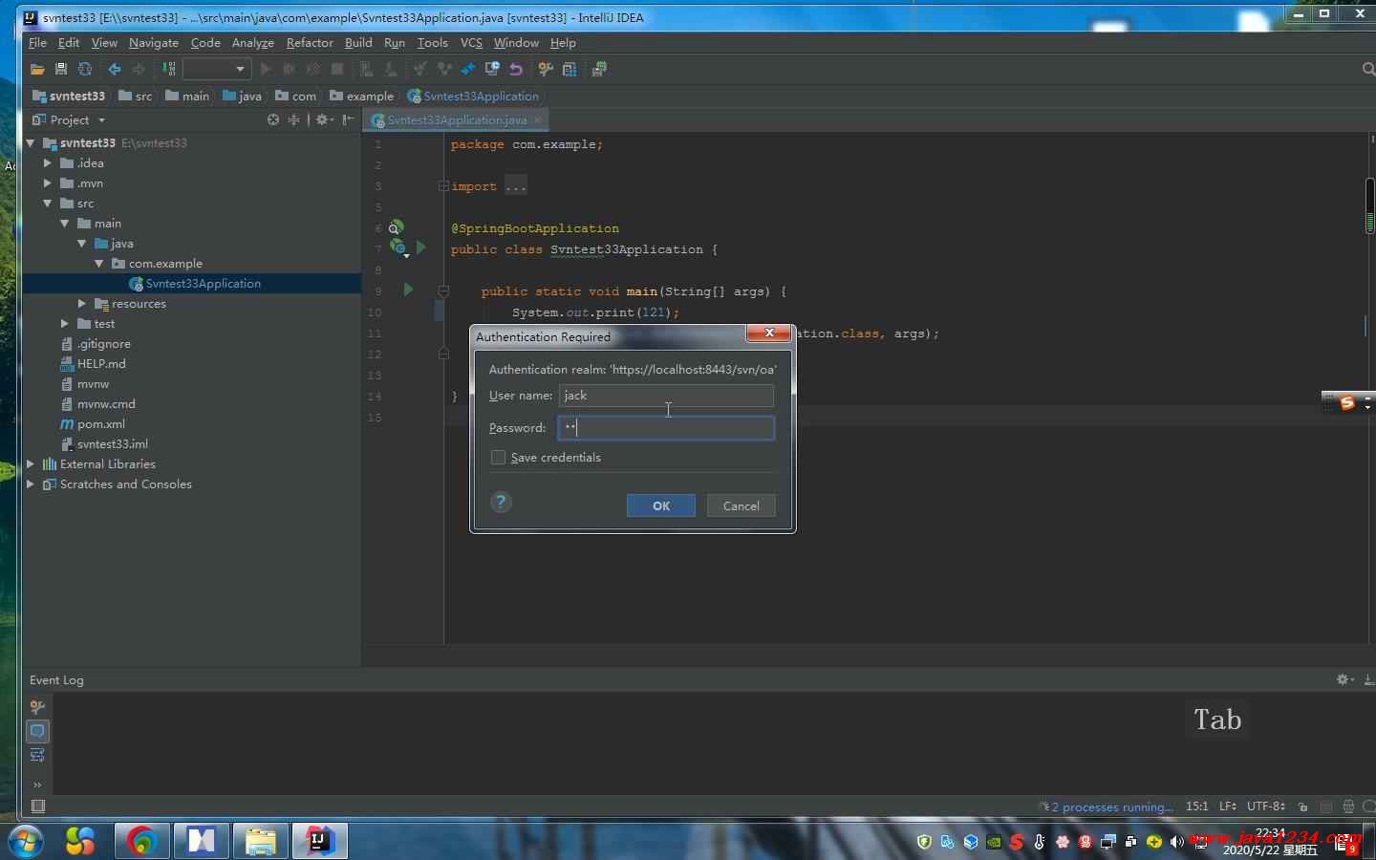Image resolution: width=1376 pixels, height=860 pixels.
Task: Click the UTF-8 encoding selector
Action: click(x=1265, y=806)
